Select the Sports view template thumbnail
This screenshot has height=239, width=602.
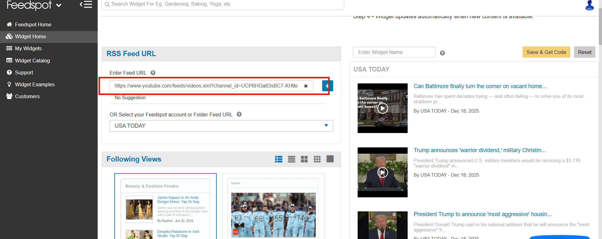point(273,206)
